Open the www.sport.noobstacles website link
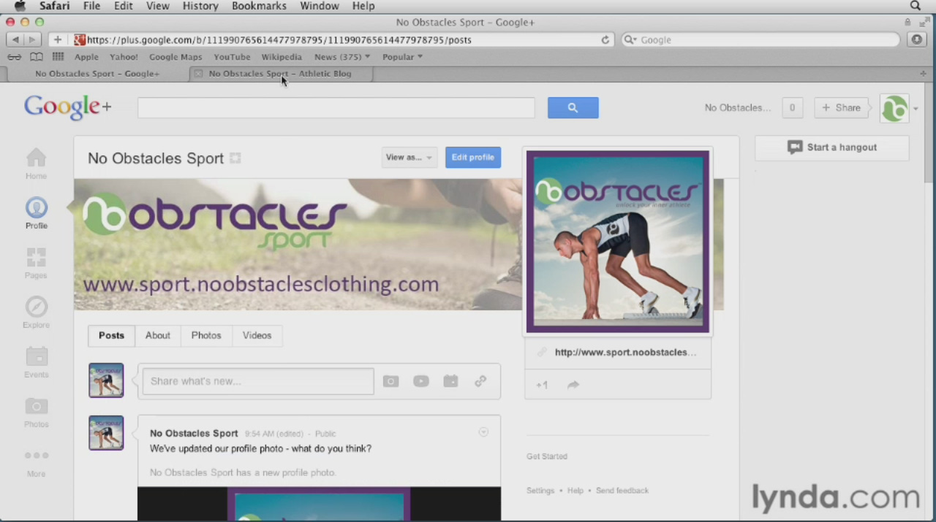 pos(625,352)
